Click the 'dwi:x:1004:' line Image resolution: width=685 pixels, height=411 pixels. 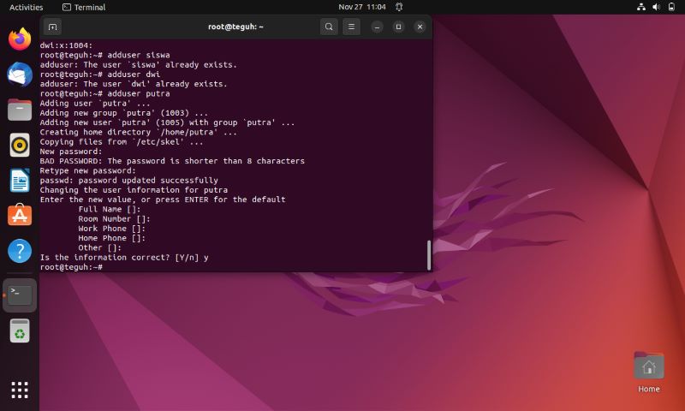coord(67,45)
